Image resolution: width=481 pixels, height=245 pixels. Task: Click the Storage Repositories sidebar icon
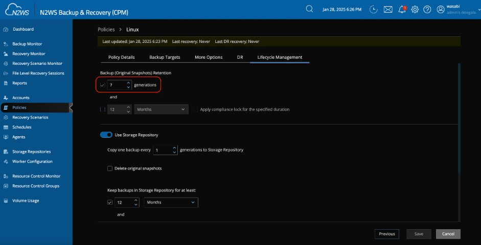5,152
